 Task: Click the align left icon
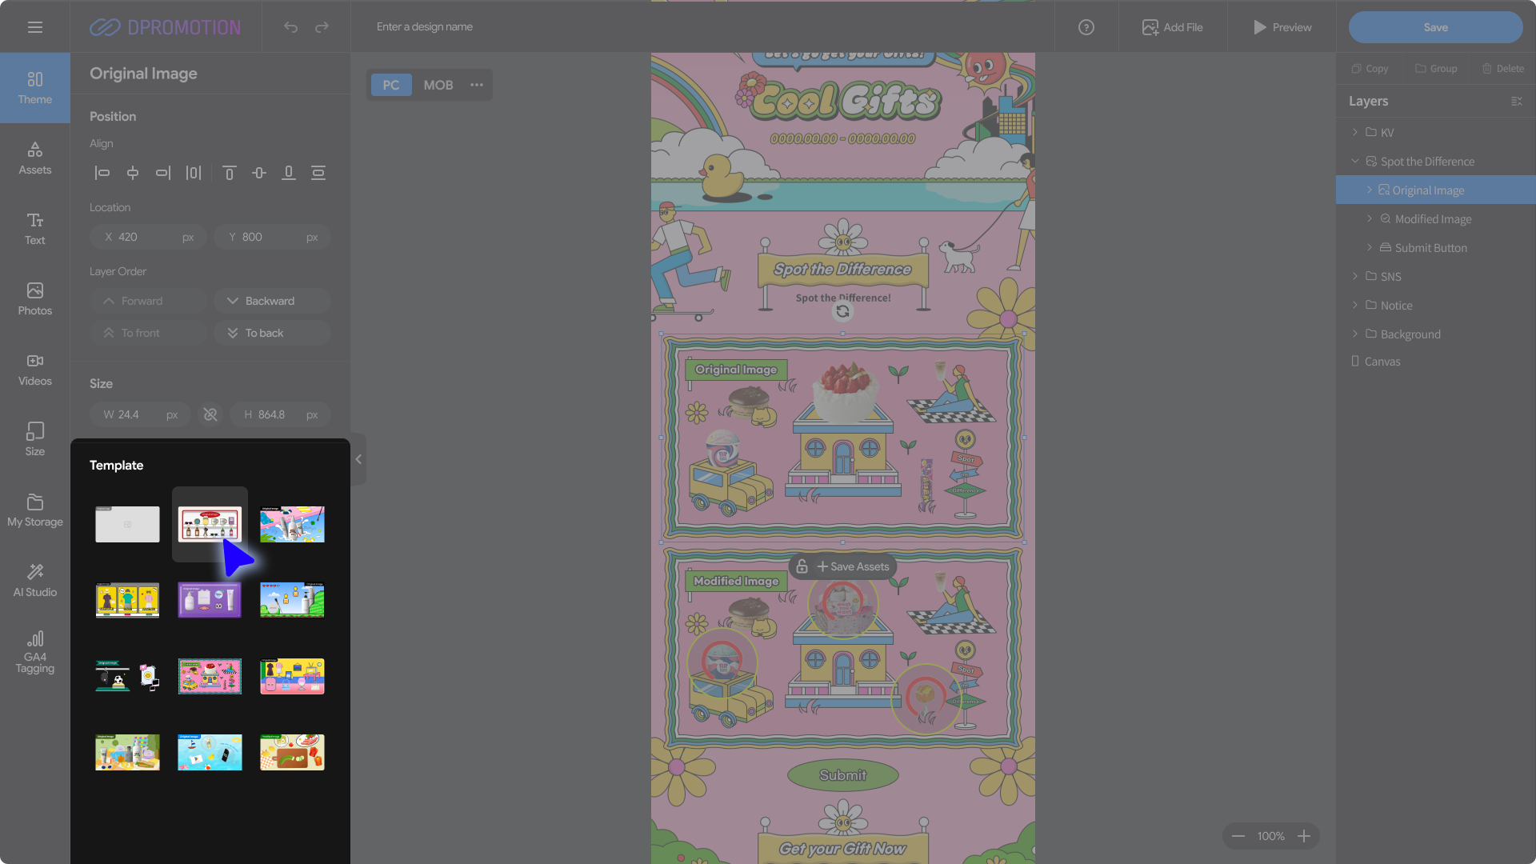[x=102, y=173]
